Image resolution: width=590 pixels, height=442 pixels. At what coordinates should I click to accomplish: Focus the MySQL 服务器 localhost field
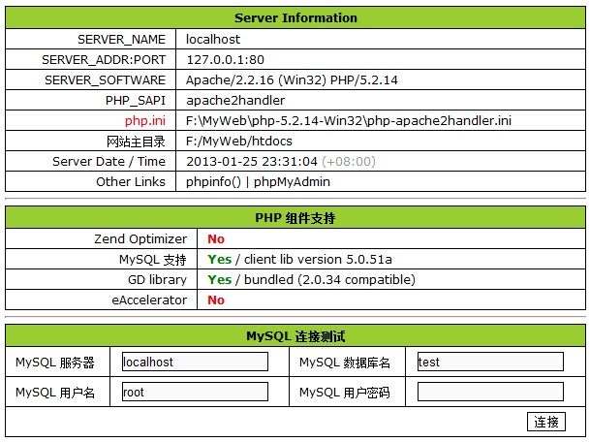pyautogui.click(x=195, y=362)
